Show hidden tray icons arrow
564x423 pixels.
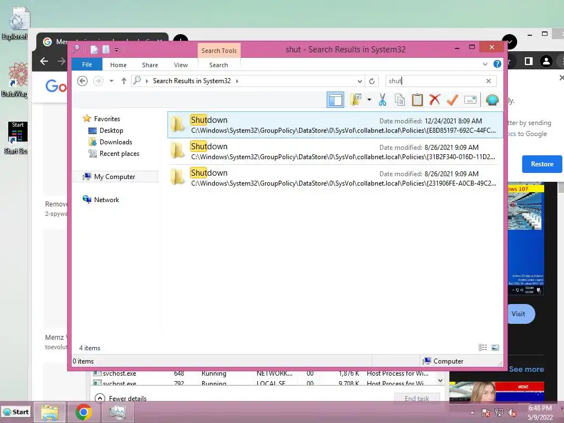pyautogui.click(x=472, y=413)
